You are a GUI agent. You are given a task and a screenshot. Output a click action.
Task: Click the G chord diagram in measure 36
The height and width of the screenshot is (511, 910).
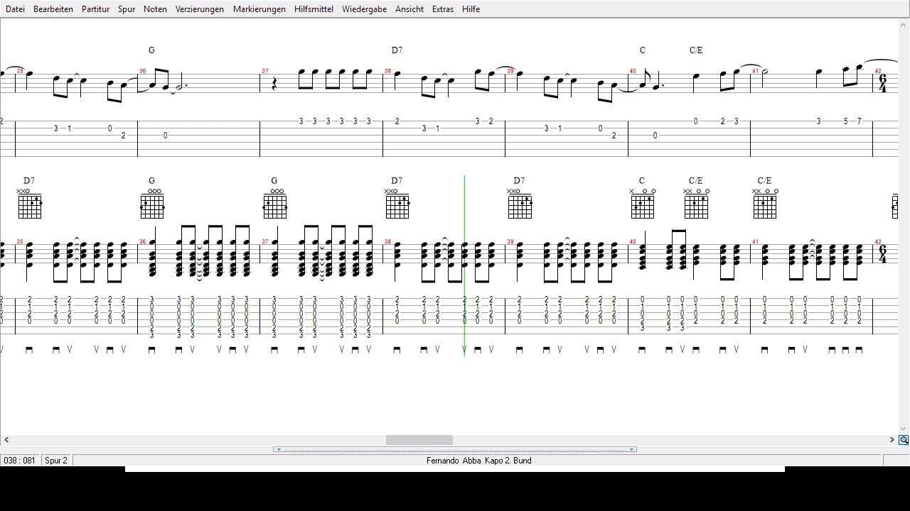click(x=152, y=204)
